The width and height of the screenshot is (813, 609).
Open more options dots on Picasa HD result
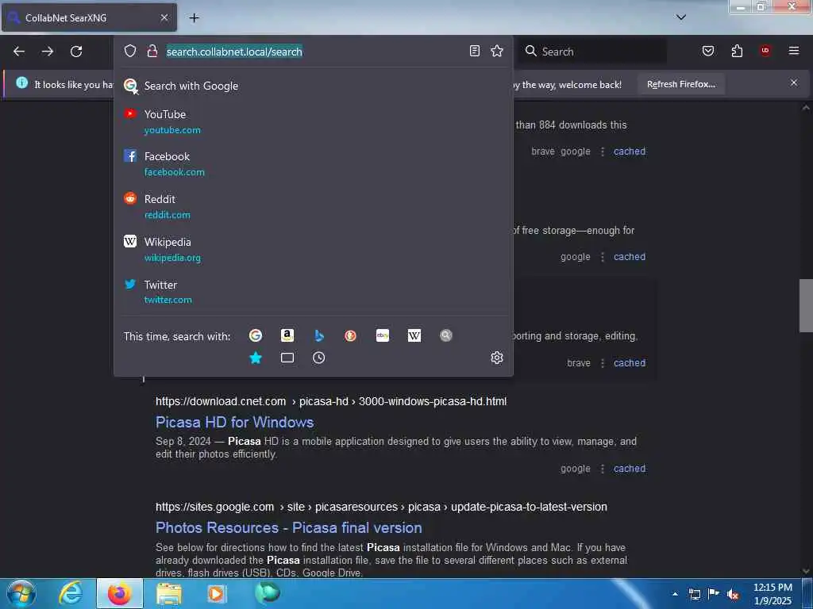603,469
